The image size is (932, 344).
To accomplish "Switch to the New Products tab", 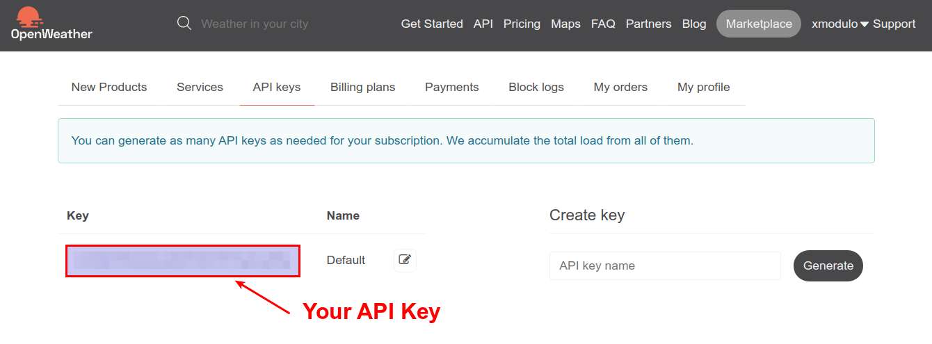I will [109, 87].
